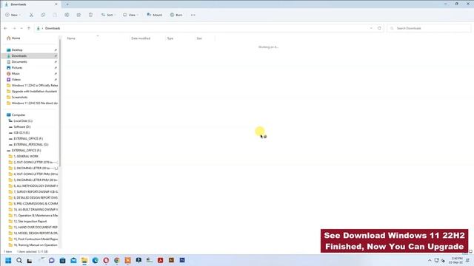Viewport: 474px width, 266px height.
Task: Open Documents in quick access
Action: pos(19,61)
